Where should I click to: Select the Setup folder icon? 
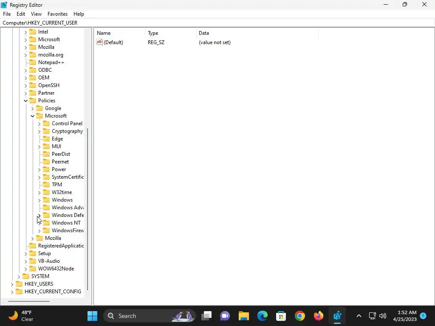tap(33, 253)
